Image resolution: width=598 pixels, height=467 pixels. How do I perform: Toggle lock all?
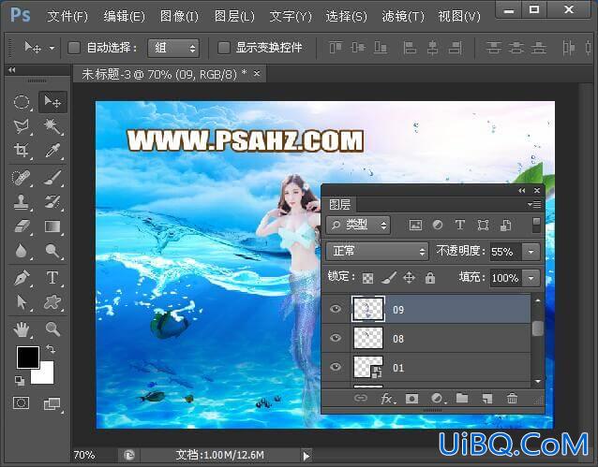tap(430, 278)
